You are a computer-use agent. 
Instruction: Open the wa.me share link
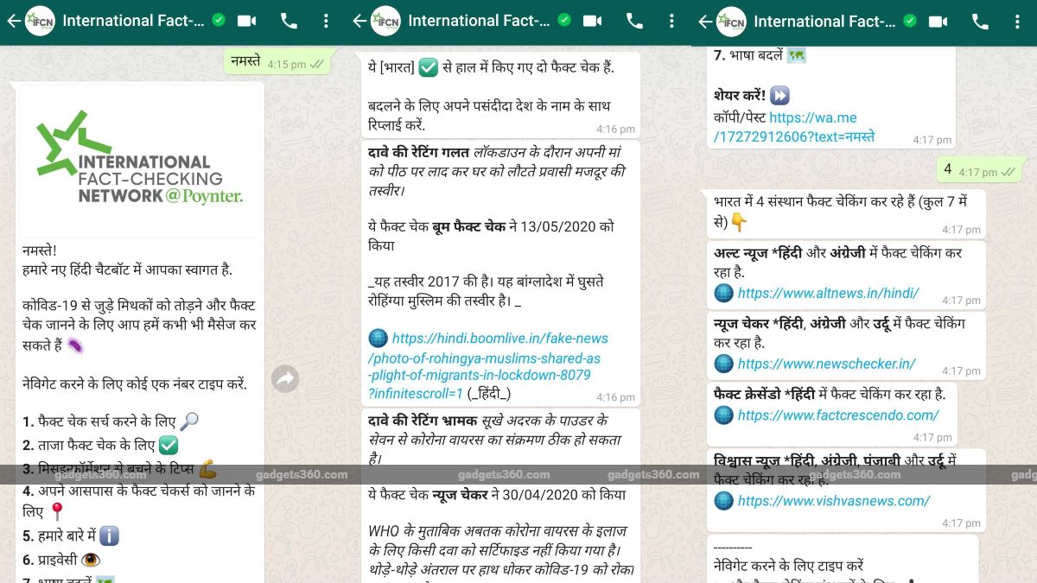[x=793, y=127]
